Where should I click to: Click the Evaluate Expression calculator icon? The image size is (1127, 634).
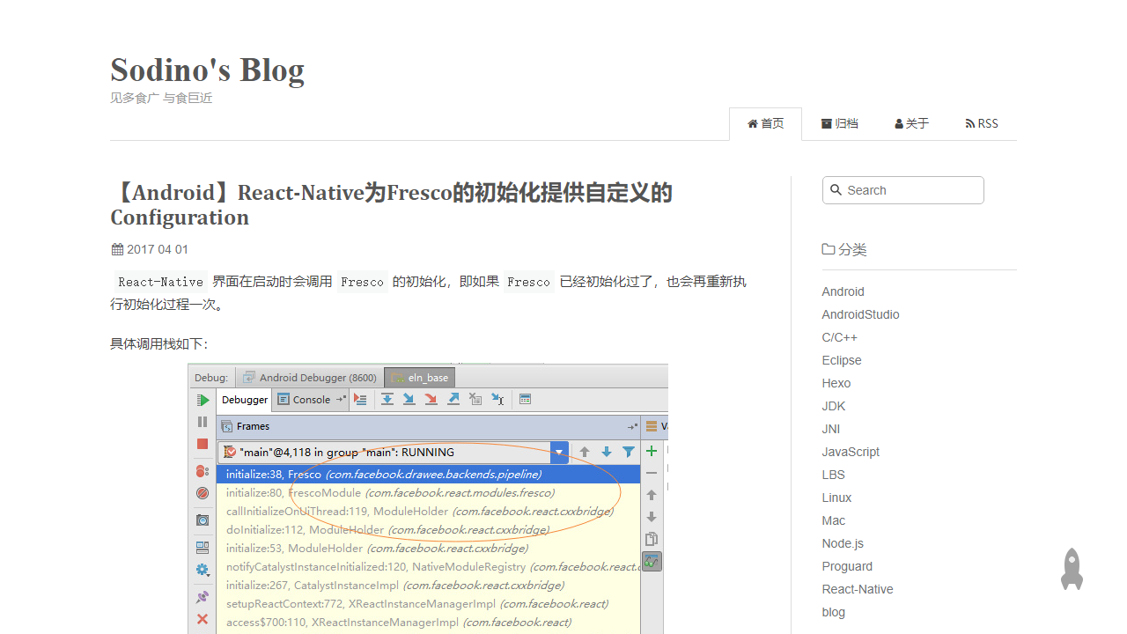click(525, 399)
